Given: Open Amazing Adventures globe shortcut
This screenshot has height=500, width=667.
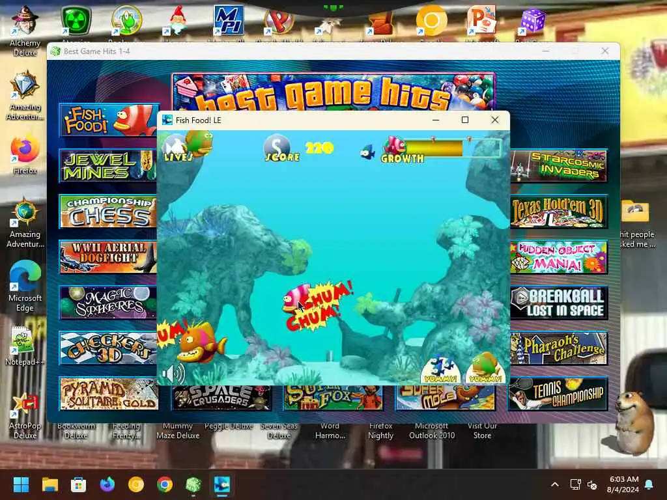Looking at the screenshot, I should [x=25, y=223].
